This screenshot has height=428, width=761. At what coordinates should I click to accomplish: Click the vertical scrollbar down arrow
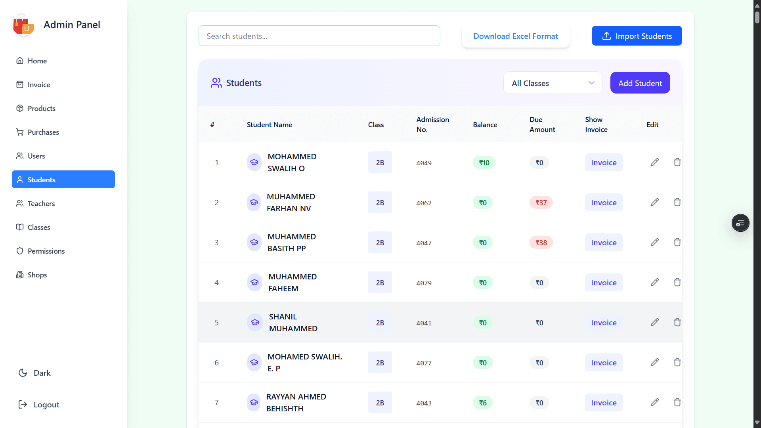757,422
